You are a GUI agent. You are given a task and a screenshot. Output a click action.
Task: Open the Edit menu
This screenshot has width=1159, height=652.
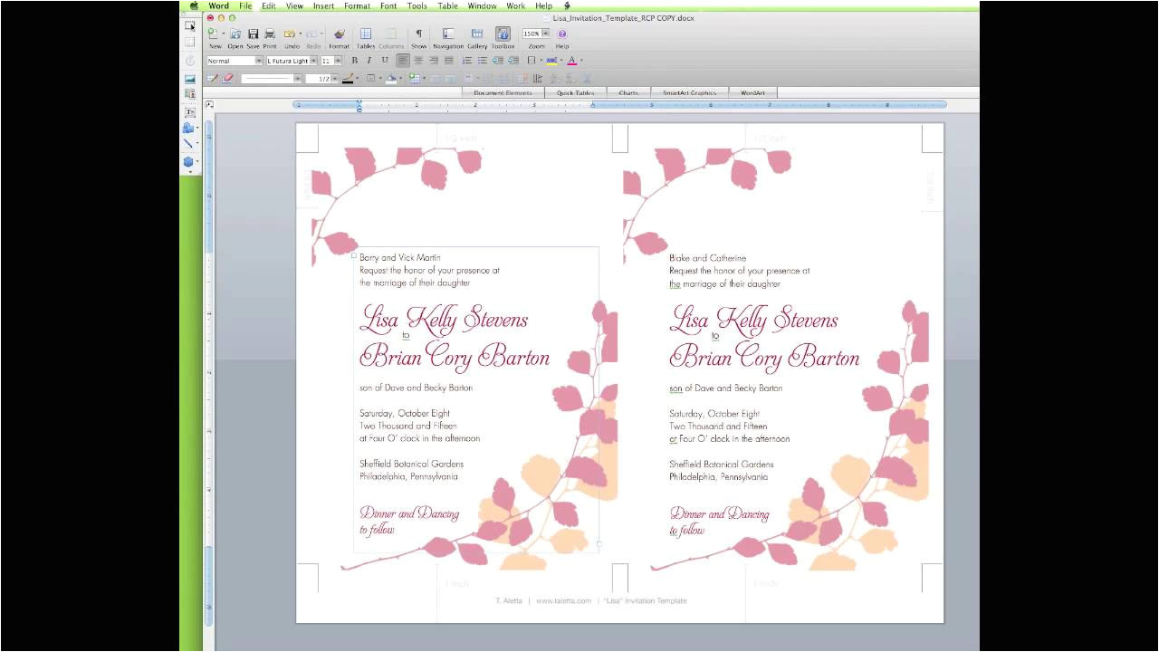pyautogui.click(x=269, y=5)
